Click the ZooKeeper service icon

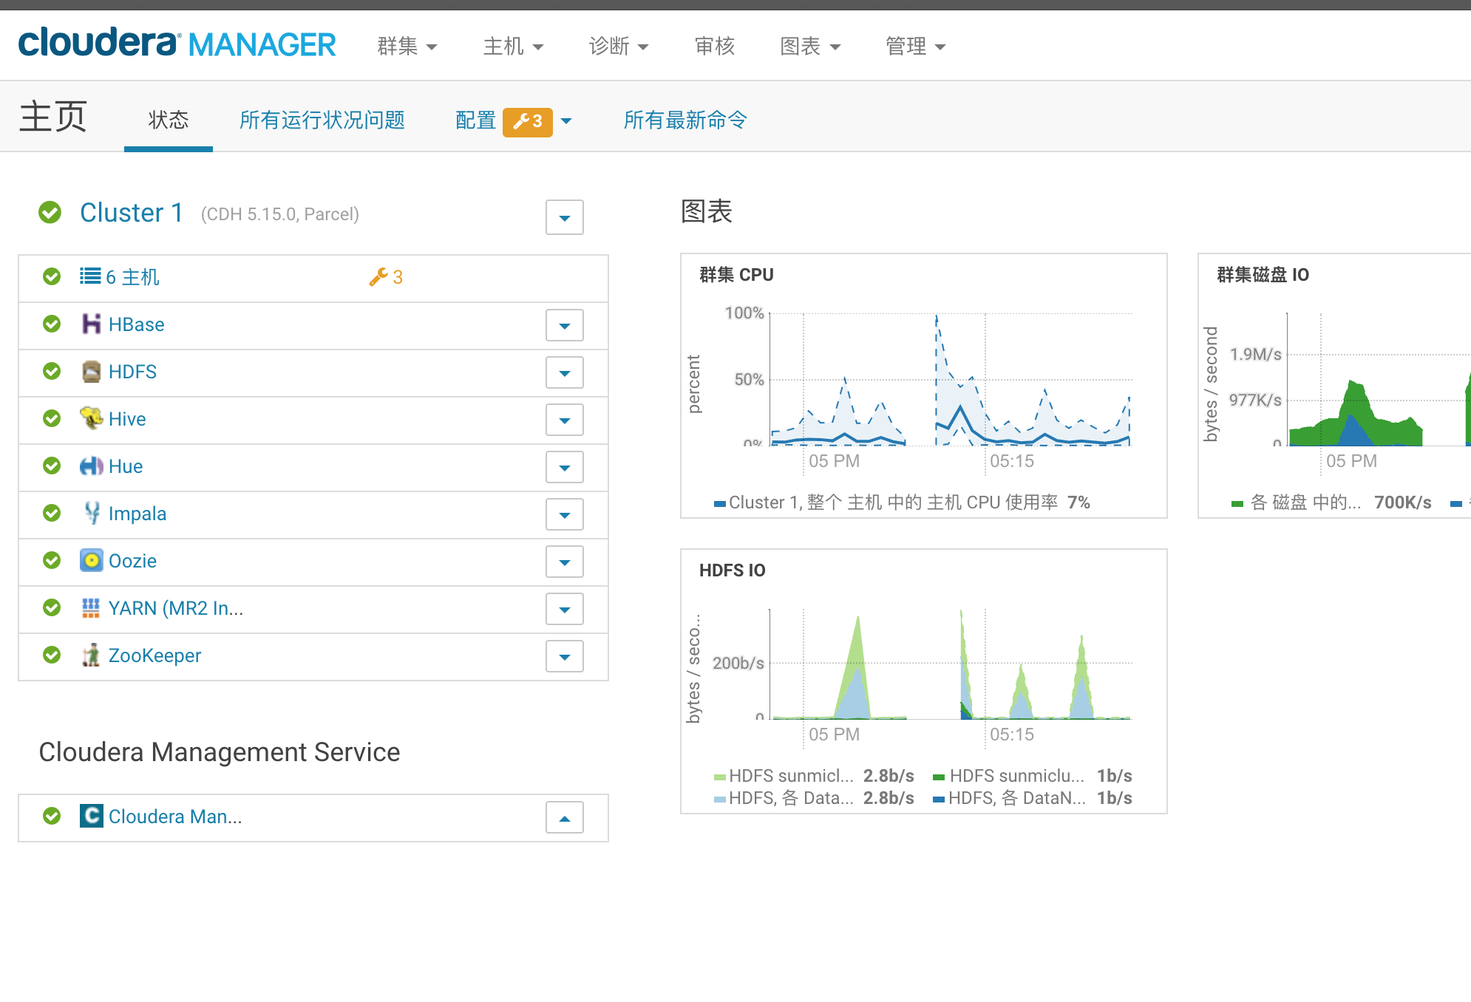[91, 655]
